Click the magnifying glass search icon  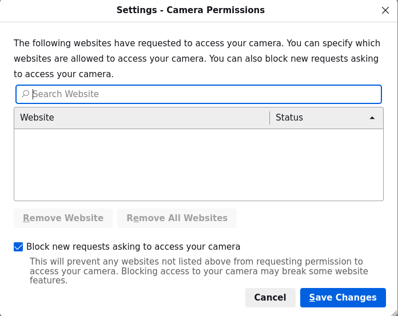click(x=25, y=94)
